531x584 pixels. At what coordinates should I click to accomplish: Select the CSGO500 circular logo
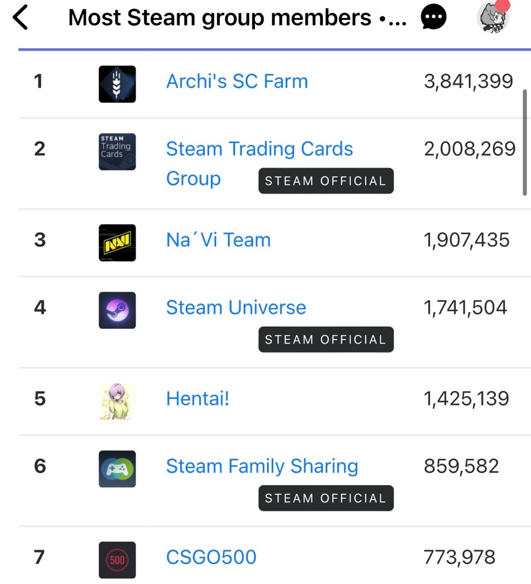point(117,560)
